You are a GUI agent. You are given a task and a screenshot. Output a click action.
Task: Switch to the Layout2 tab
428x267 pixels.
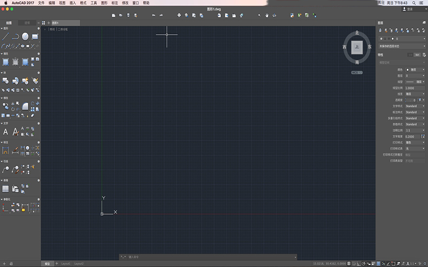point(79,263)
